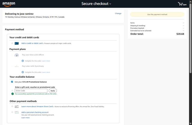192x125 pixels.
Task: Uncheck Use your $13.49 Promotional balance
Action: pos(12,82)
